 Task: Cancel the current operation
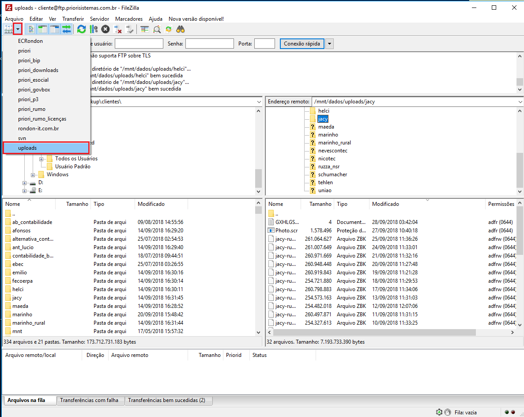tap(106, 30)
